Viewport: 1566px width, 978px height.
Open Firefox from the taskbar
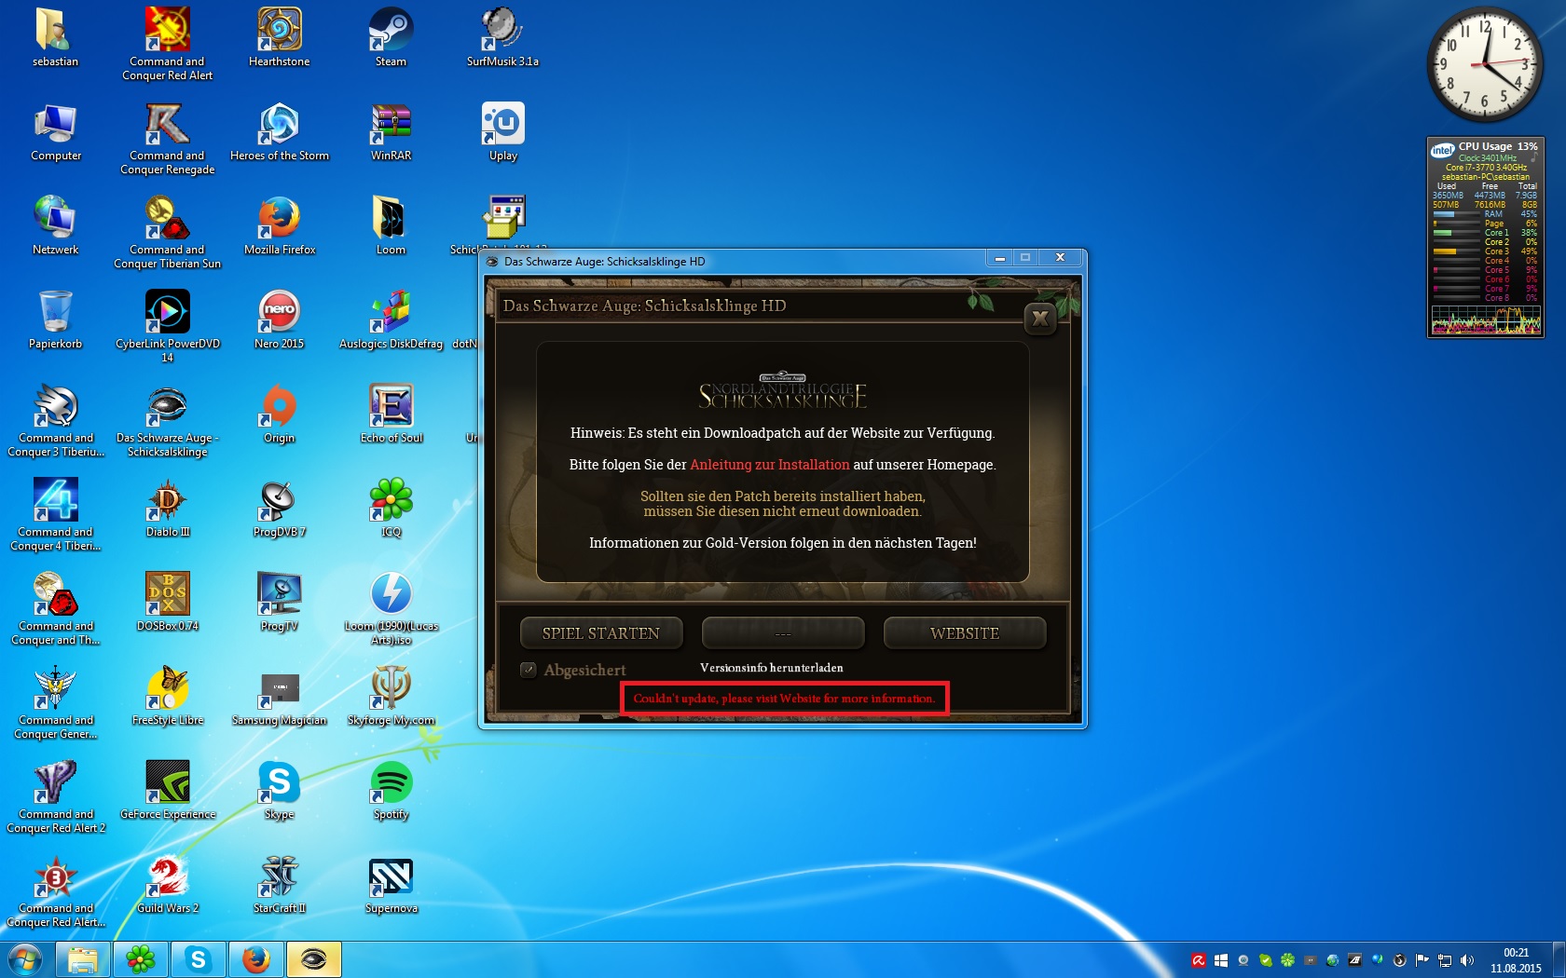click(x=255, y=959)
